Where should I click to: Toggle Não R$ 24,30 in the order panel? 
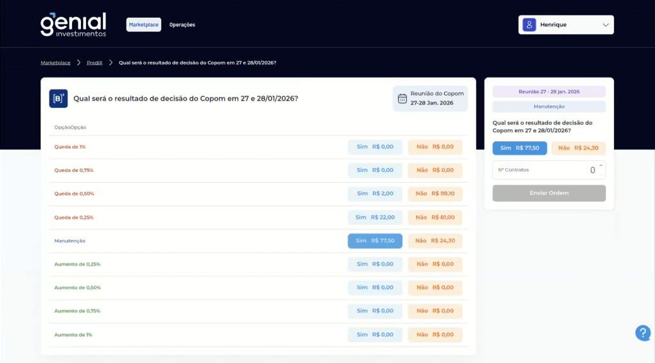click(579, 148)
